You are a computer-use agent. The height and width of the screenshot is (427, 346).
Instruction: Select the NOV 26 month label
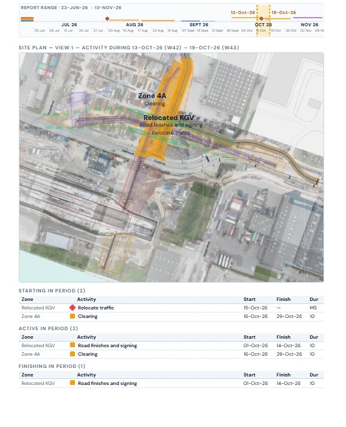(x=309, y=25)
